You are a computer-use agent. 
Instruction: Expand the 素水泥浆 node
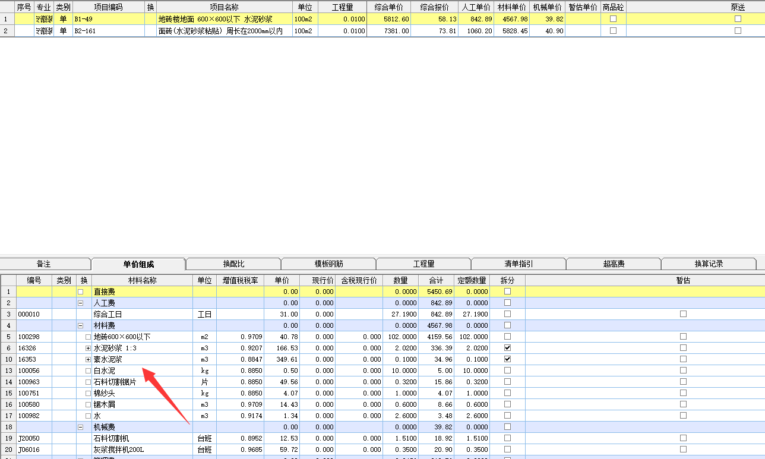click(x=88, y=359)
